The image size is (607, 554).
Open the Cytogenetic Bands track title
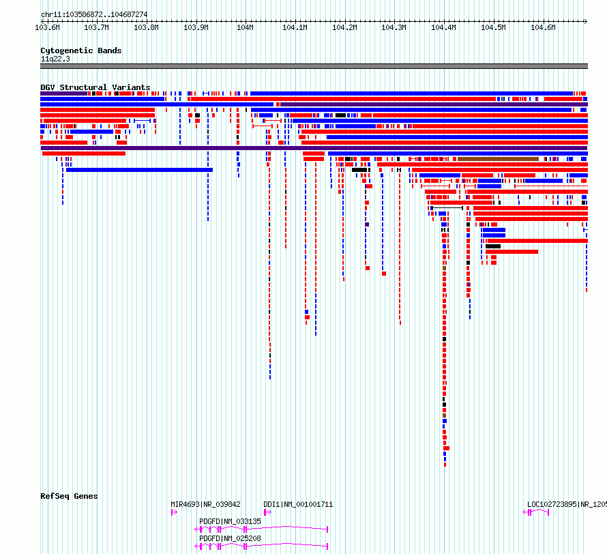(x=81, y=50)
